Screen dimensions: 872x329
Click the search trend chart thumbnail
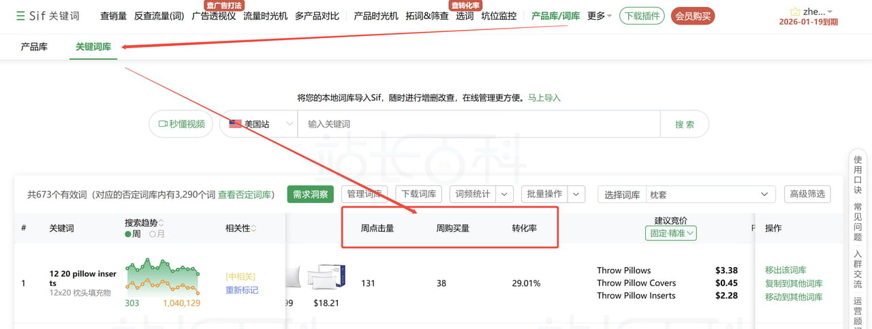click(162, 277)
